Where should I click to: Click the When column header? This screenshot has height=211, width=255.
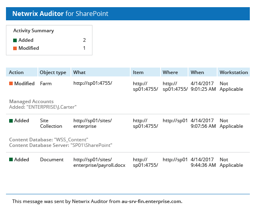coord(197,72)
